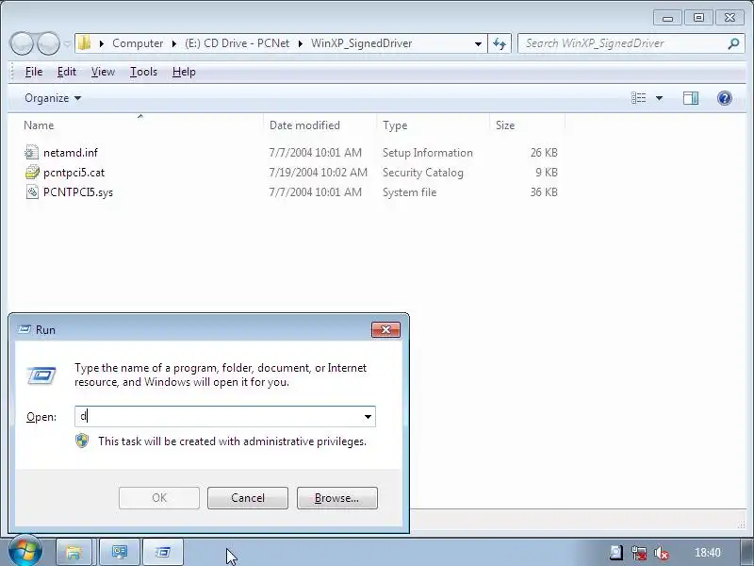
Task: Click the blue Help question mark icon
Action: (724, 98)
